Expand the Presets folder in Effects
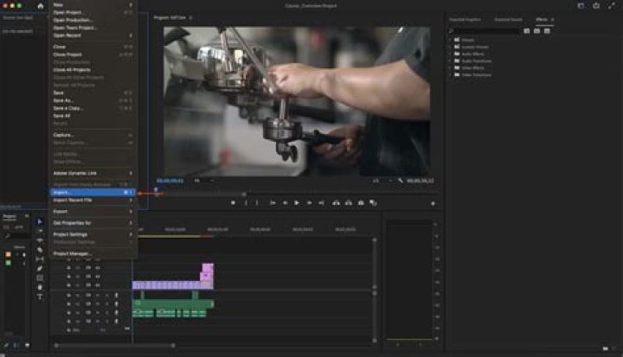 tap(450, 40)
